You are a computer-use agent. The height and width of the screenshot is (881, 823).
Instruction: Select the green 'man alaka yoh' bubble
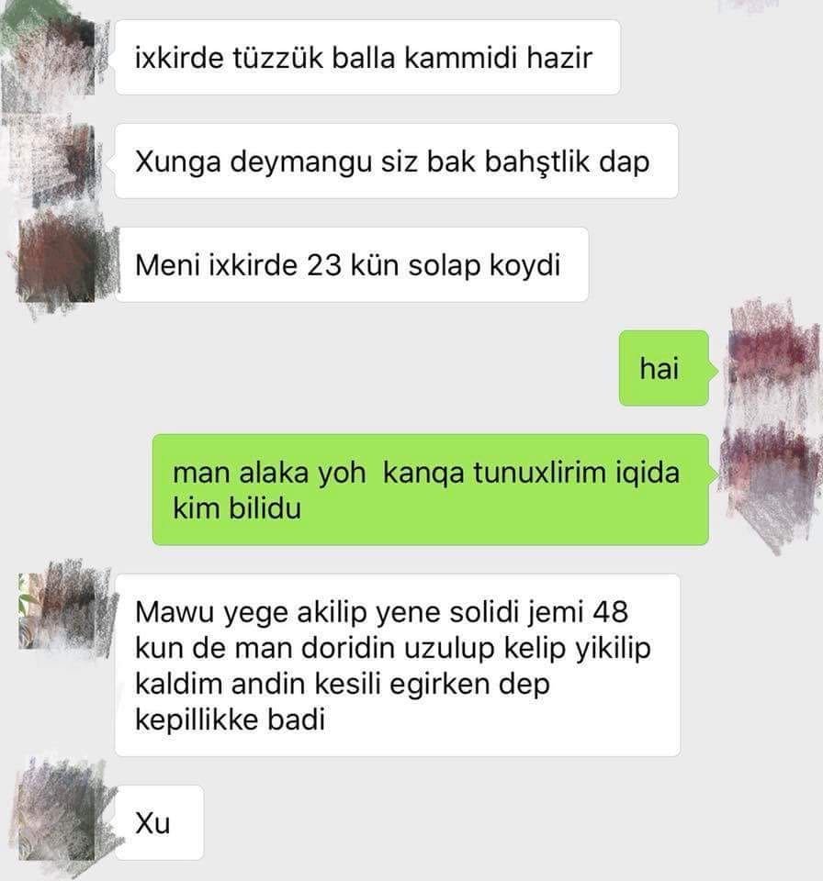[x=431, y=489]
